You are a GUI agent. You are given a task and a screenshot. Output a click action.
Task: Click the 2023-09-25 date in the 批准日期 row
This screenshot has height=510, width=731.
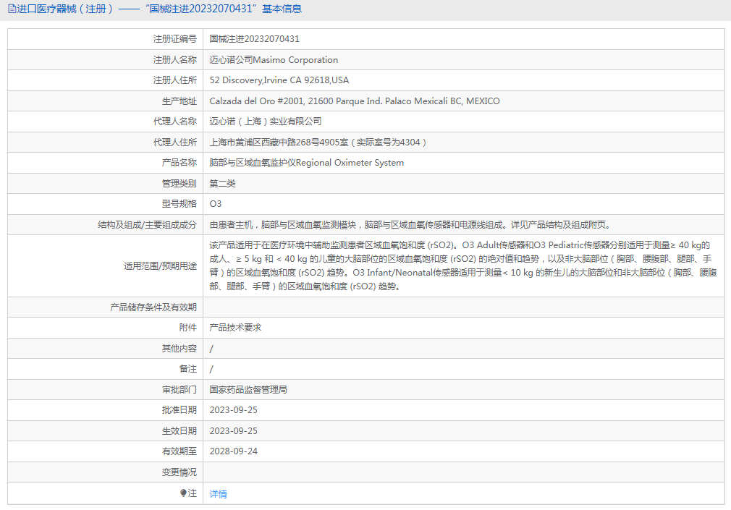pos(234,410)
